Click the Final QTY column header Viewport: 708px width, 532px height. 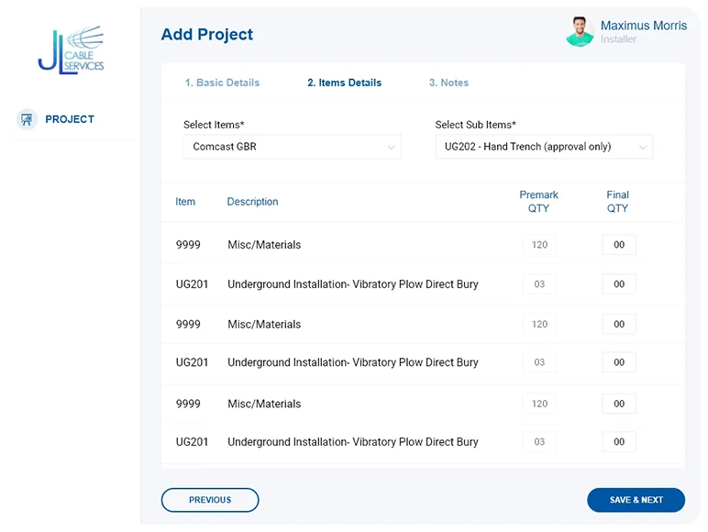tap(617, 201)
